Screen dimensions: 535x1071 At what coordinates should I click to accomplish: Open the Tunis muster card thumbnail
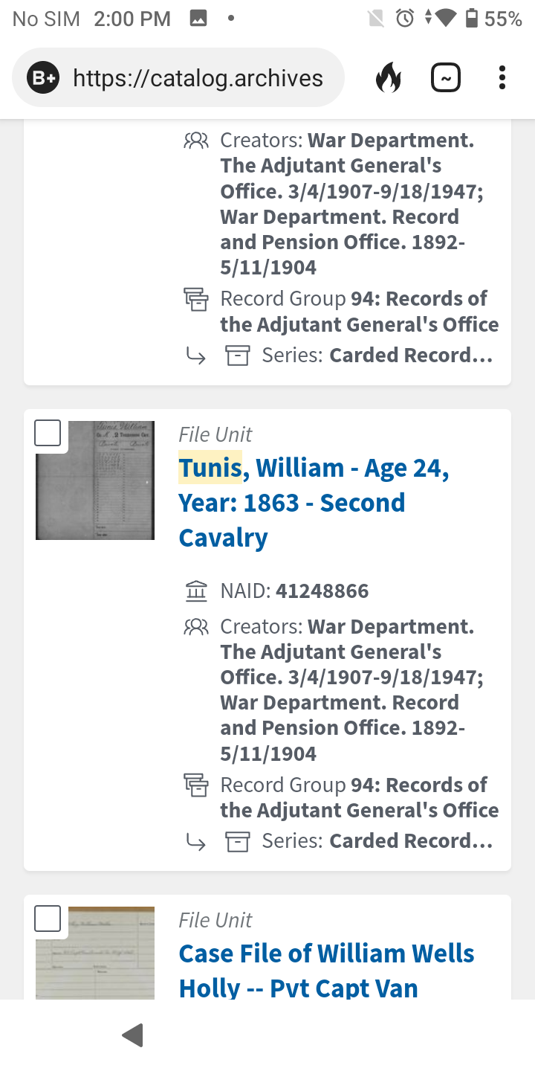point(95,480)
